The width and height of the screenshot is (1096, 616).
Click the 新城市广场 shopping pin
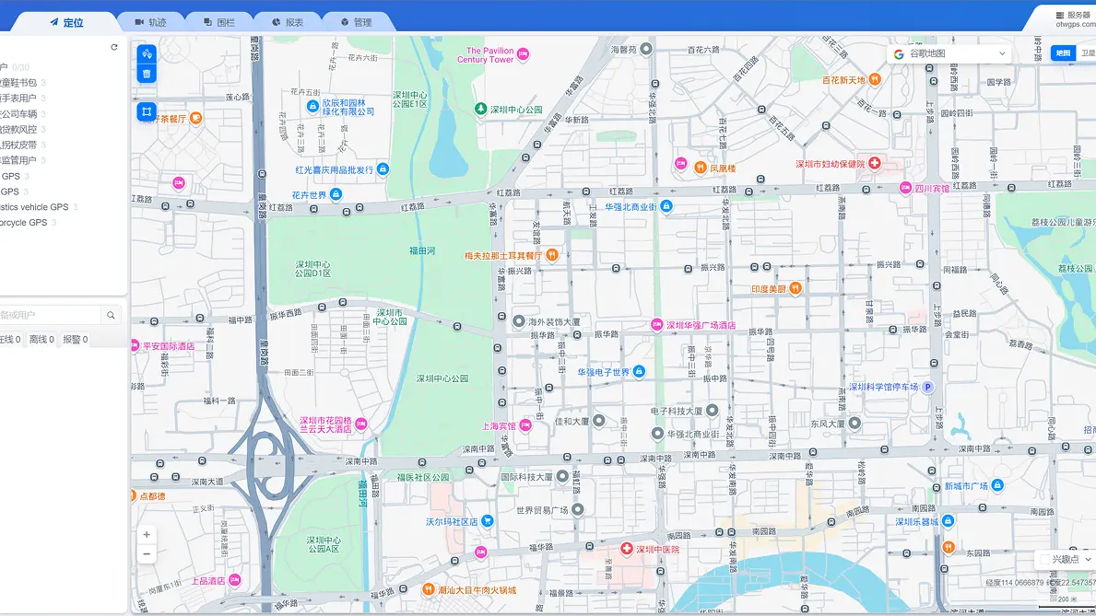tap(997, 485)
